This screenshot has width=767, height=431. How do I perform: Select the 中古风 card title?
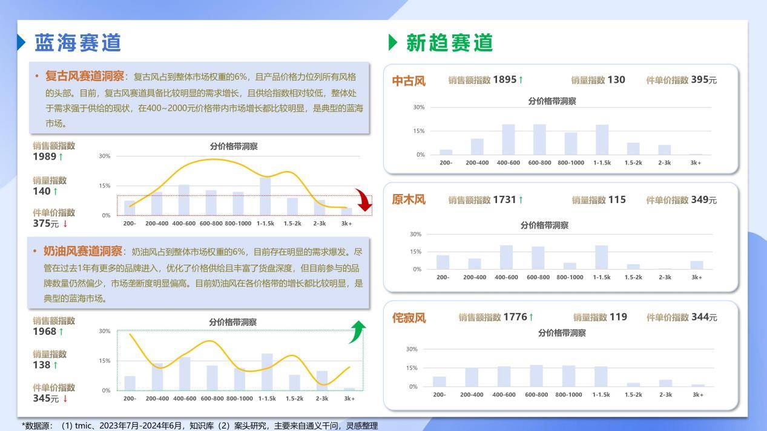[409, 80]
